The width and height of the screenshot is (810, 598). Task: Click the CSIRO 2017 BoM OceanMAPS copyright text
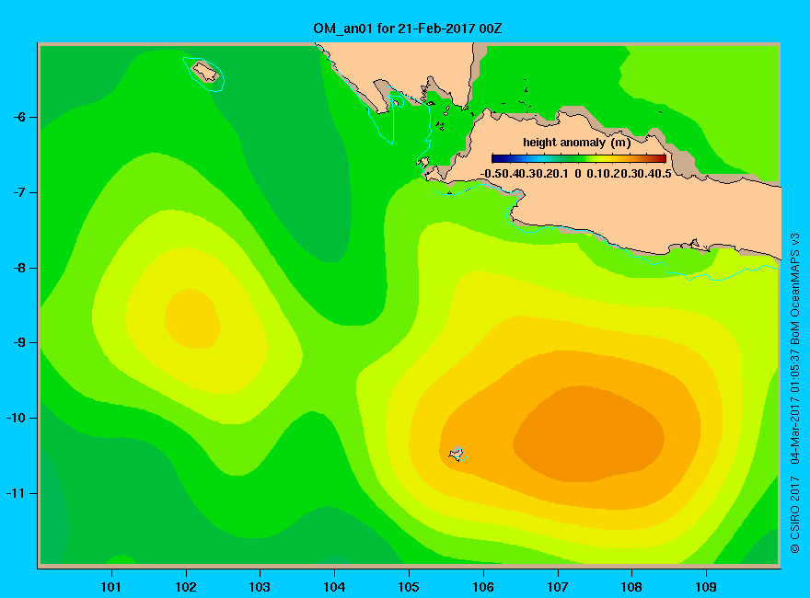coord(794,393)
